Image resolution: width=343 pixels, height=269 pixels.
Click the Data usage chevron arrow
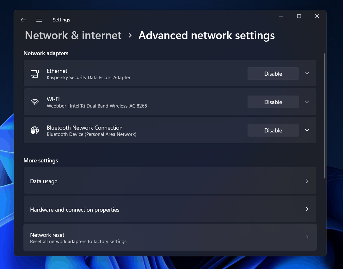point(307,181)
